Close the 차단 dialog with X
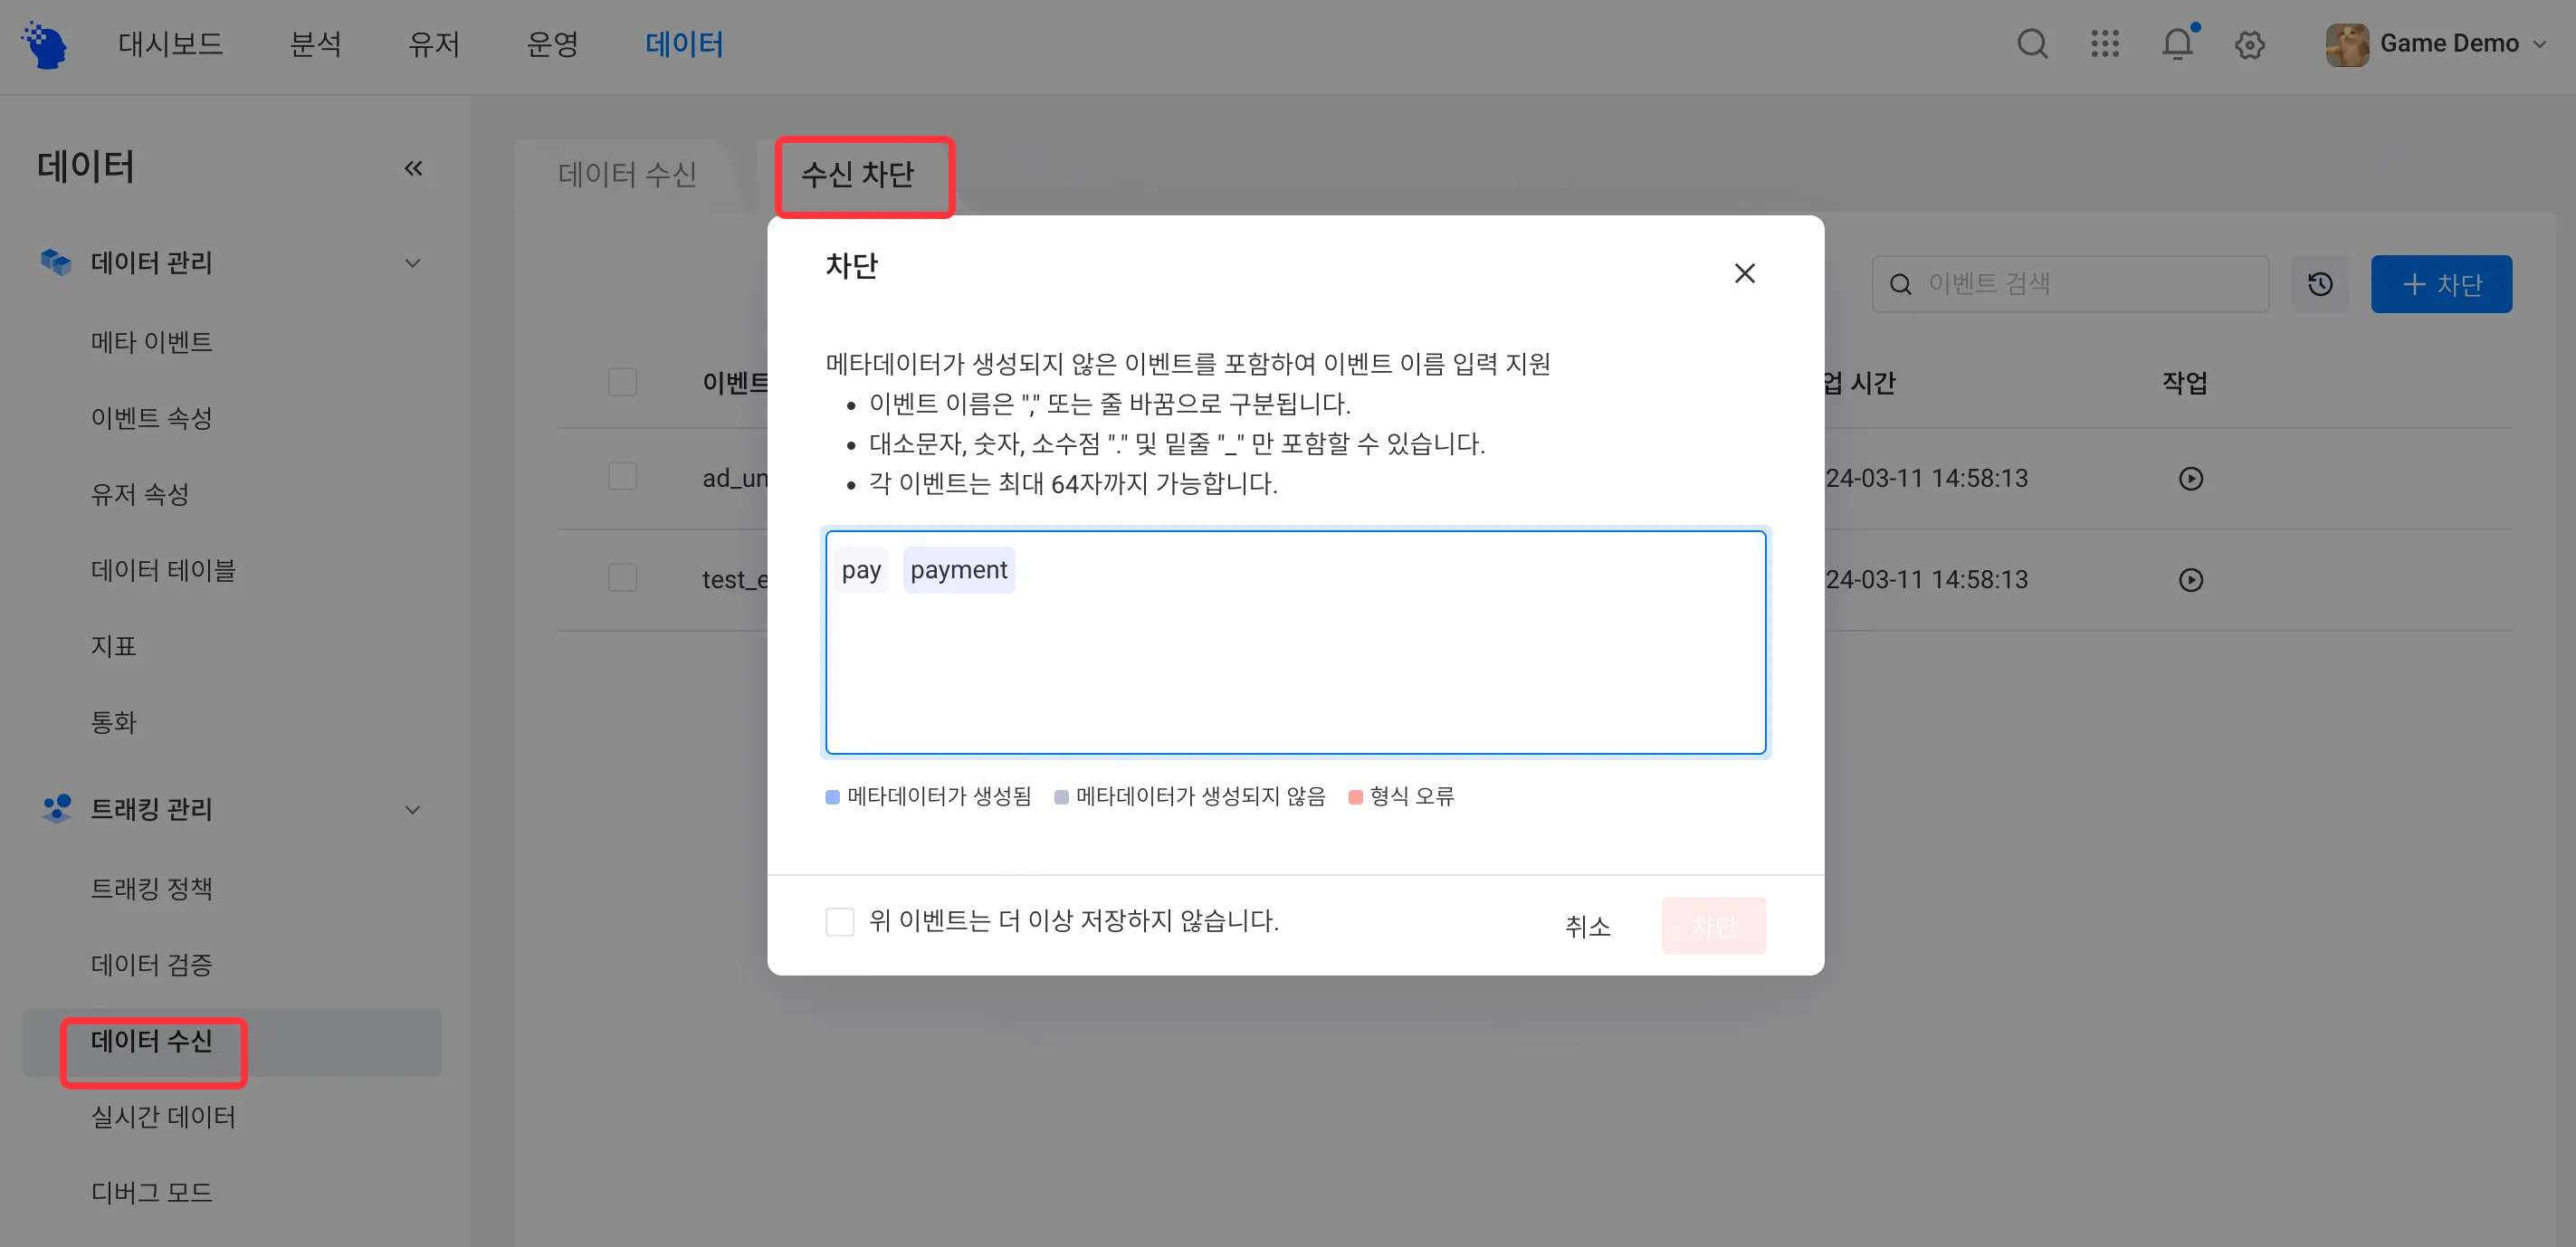The width and height of the screenshot is (2576, 1247). (1744, 273)
